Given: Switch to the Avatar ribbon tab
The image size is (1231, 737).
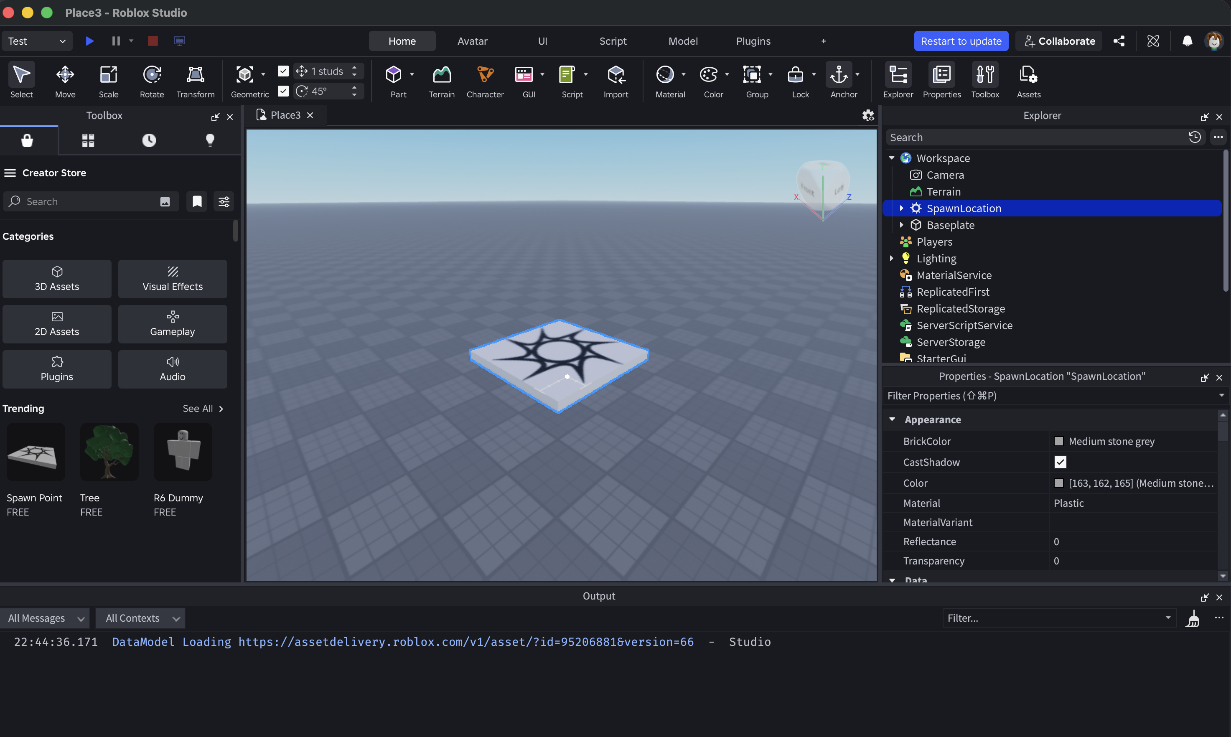Looking at the screenshot, I should pos(472,41).
